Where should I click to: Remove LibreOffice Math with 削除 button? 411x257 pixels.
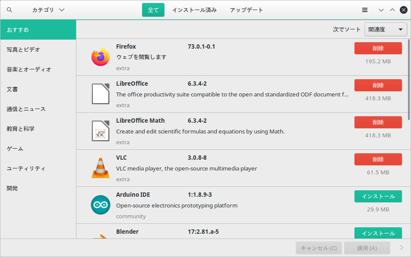coord(378,122)
